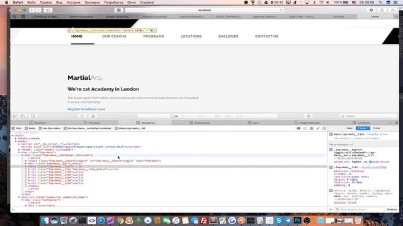The height and width of the screenshot is (226, 403).
Task: Open a new Safari tab
Action: 396,17
